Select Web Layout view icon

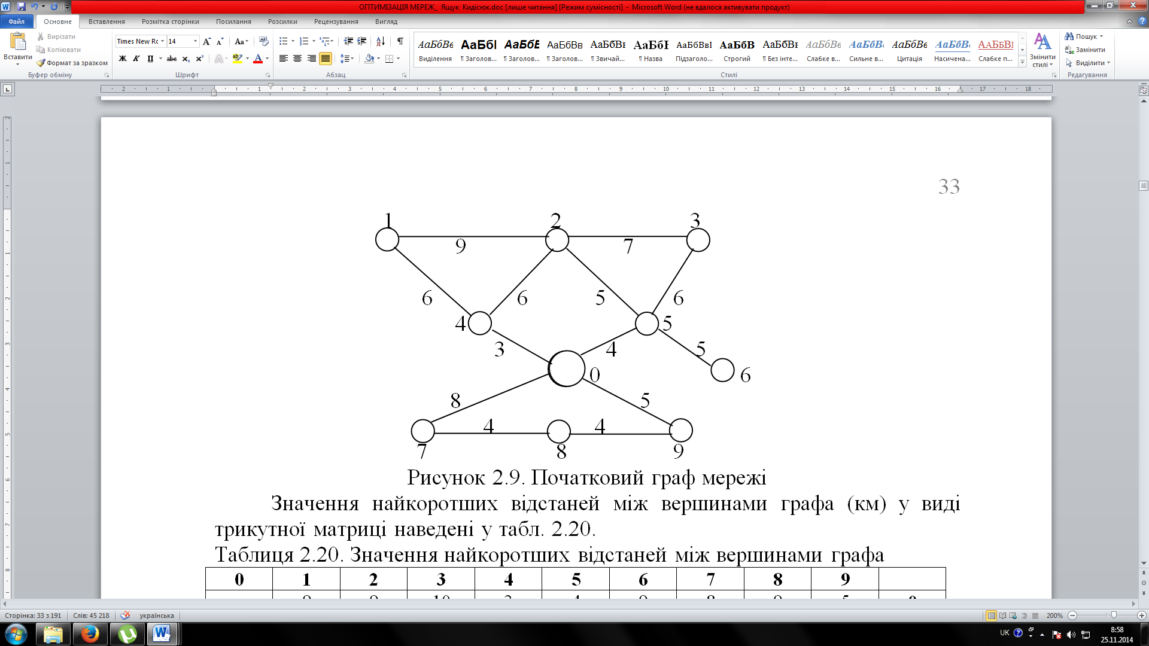click(1013, 615)
